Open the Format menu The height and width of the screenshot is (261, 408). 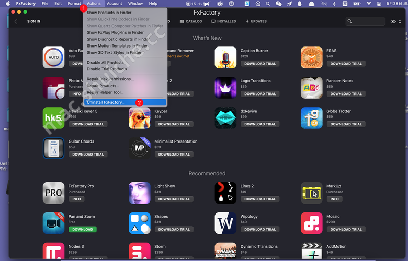(74, 3)
